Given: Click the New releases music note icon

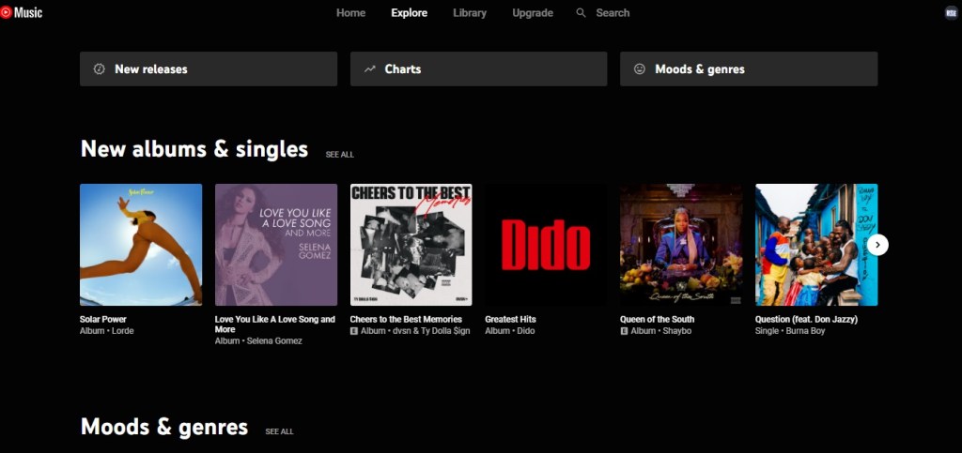Looking at the screenshot, I should pos(100,69).
